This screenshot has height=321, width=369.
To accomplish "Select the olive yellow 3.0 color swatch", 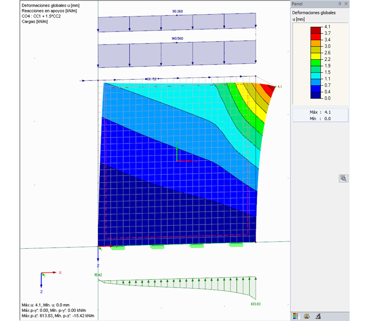I will coord(316,49).
